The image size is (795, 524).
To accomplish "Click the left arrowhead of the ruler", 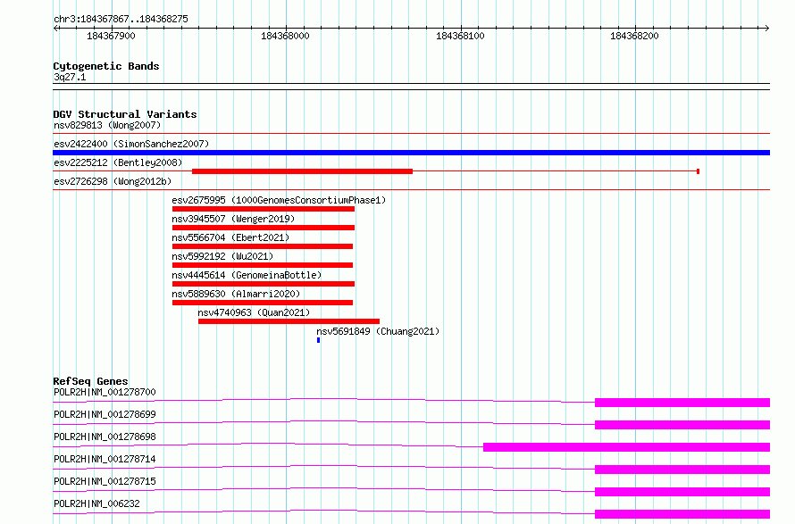I will (56, 29).
